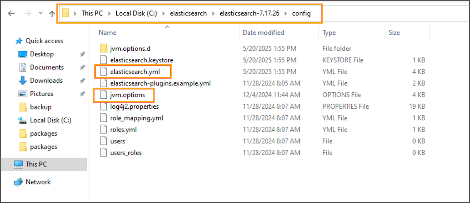
Task: Select the Network icon in navigation pane
Action: (x=18, y=182)
